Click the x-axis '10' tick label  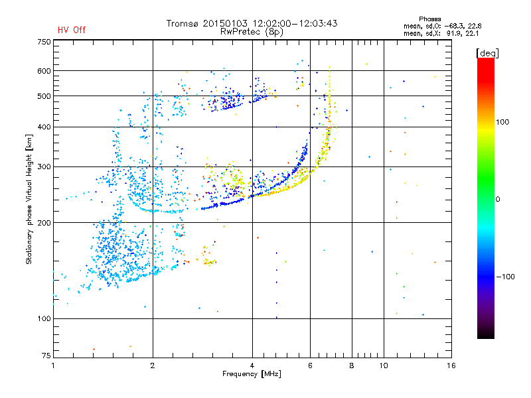tap(384, 365)
